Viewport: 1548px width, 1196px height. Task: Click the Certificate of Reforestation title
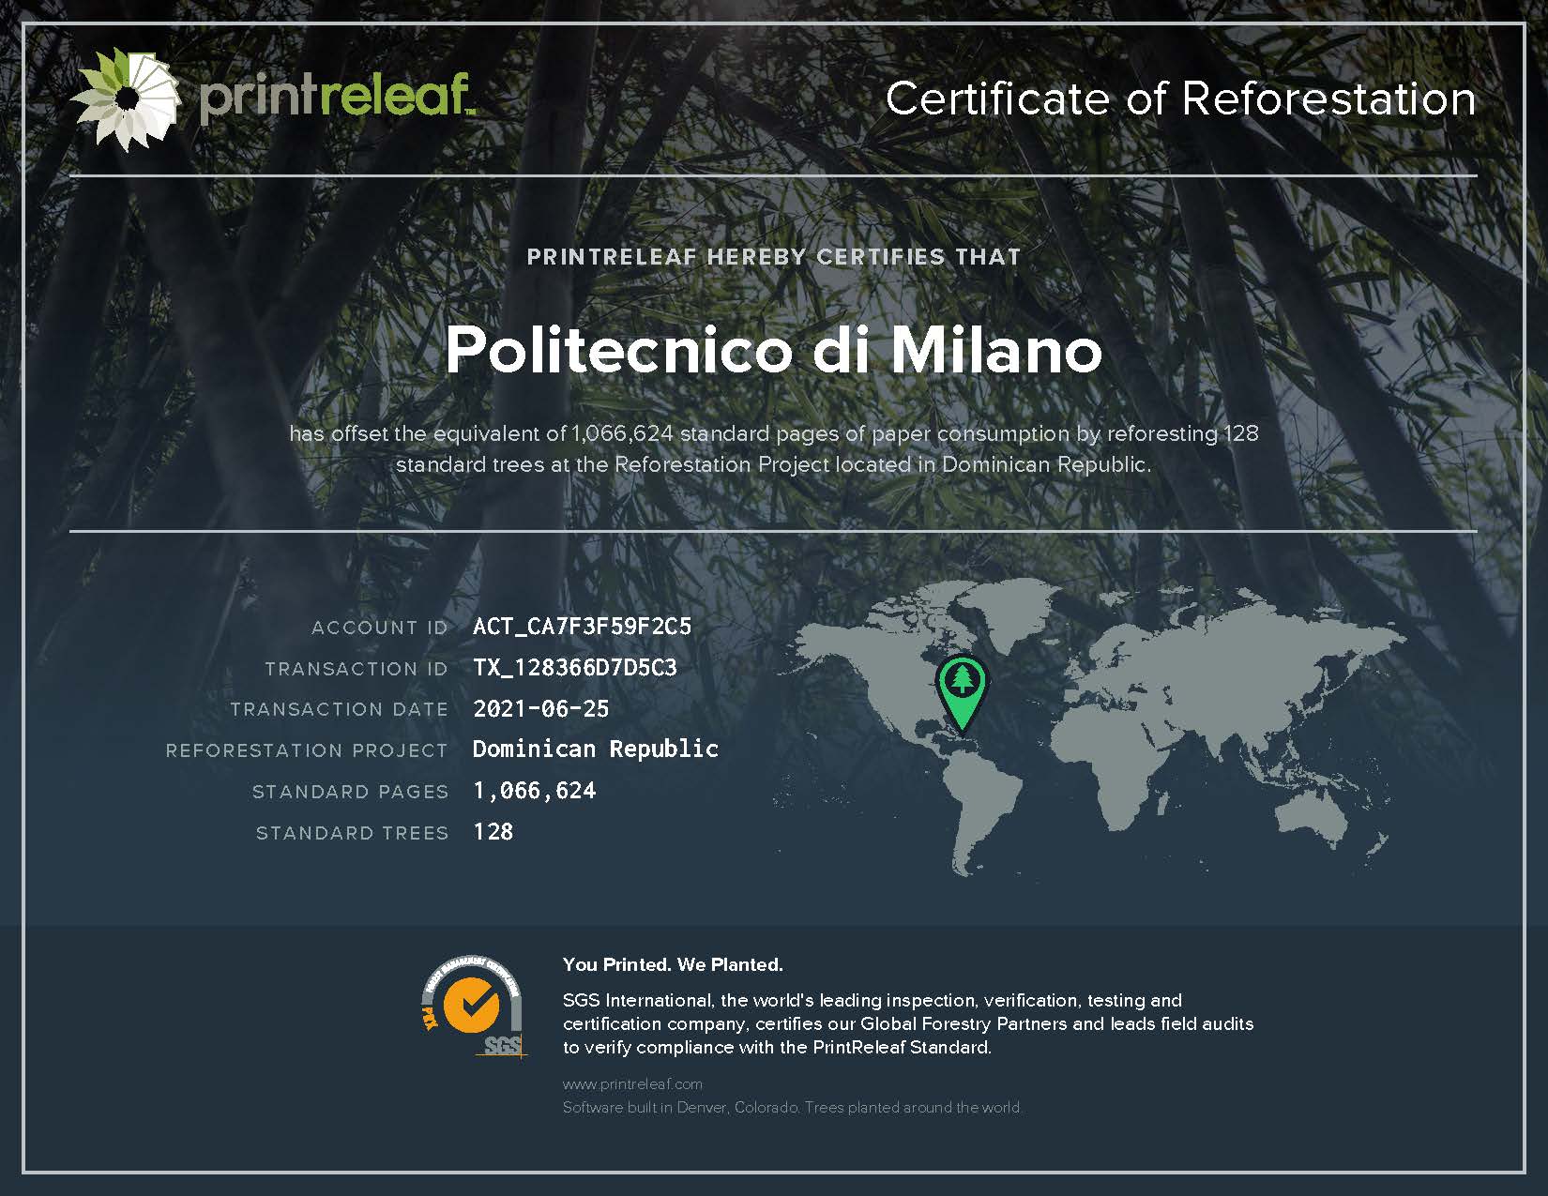pyautogui.click(x=1180, y=98)
